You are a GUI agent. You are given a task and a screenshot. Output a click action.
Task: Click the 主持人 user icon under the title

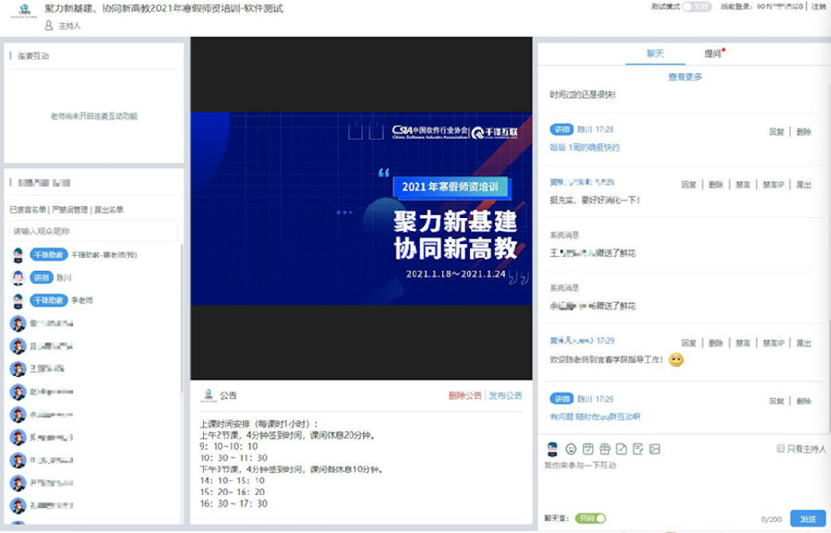[49, 25]
